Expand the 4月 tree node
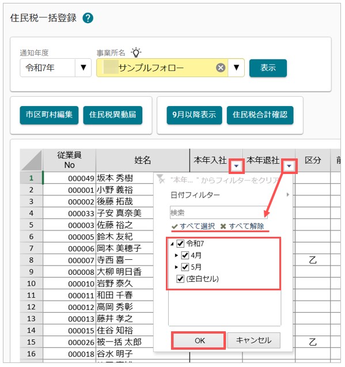 coord(176,255)
